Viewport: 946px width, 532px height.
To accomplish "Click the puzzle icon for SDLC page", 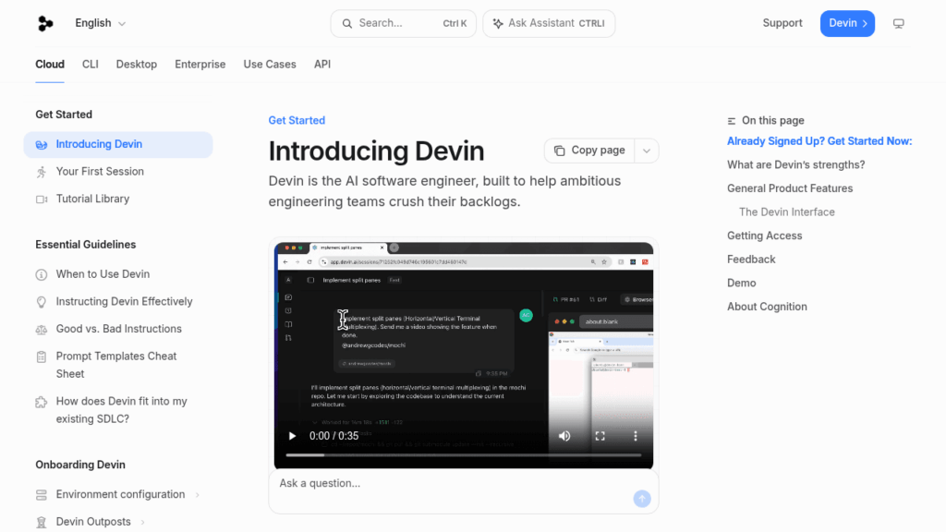I will point(41,402).
